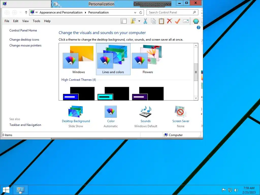Open the File menu
The image size is (260, 195).
click(7, 21)
